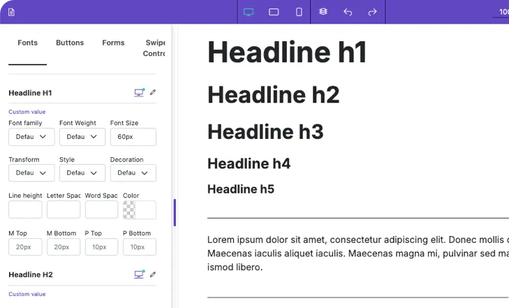The width and height of the screenshot is (509, 308).
Task: Open the Buttons tab
Action: click(x=70, y=43)
